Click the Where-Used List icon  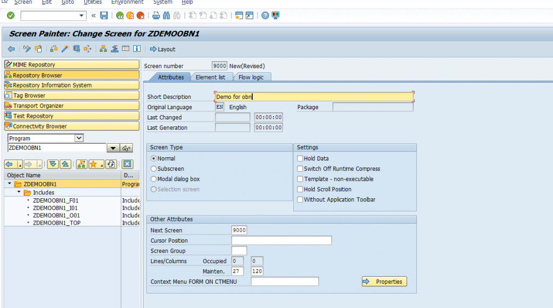click(x=87, y=49)
